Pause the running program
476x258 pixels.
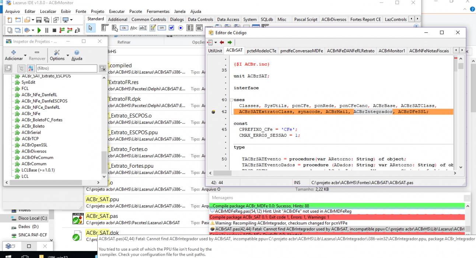pos(47,30)
